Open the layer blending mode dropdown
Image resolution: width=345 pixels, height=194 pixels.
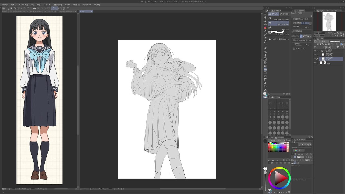click(324, 41)
